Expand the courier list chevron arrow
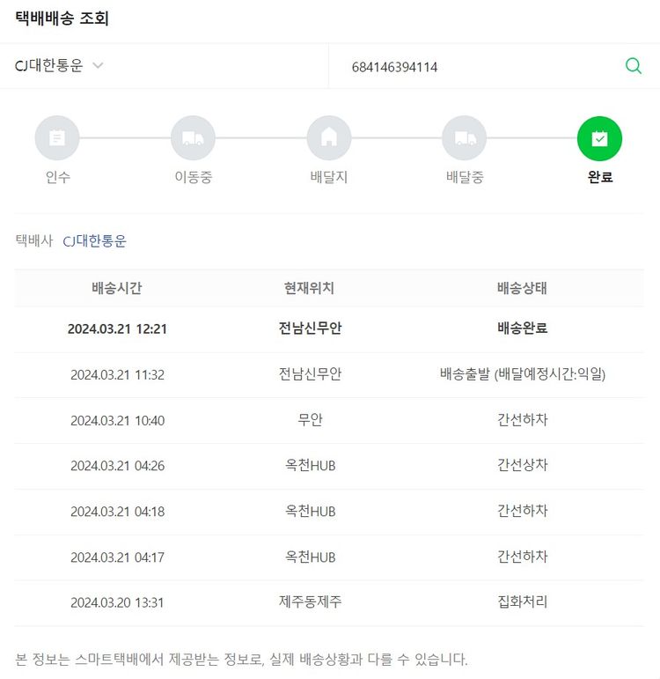The height and width of the screenshot is (679, 660). (98, 66)
